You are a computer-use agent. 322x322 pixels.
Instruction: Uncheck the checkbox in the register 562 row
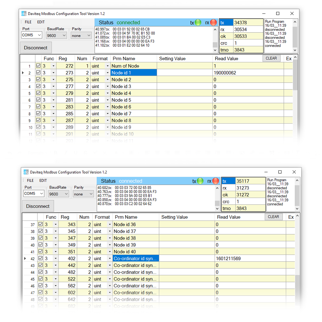click(41, 286)
